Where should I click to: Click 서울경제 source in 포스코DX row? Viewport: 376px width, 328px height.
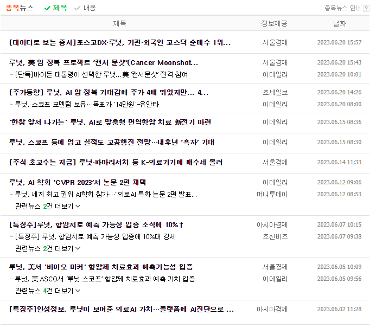tap(275, 43)
